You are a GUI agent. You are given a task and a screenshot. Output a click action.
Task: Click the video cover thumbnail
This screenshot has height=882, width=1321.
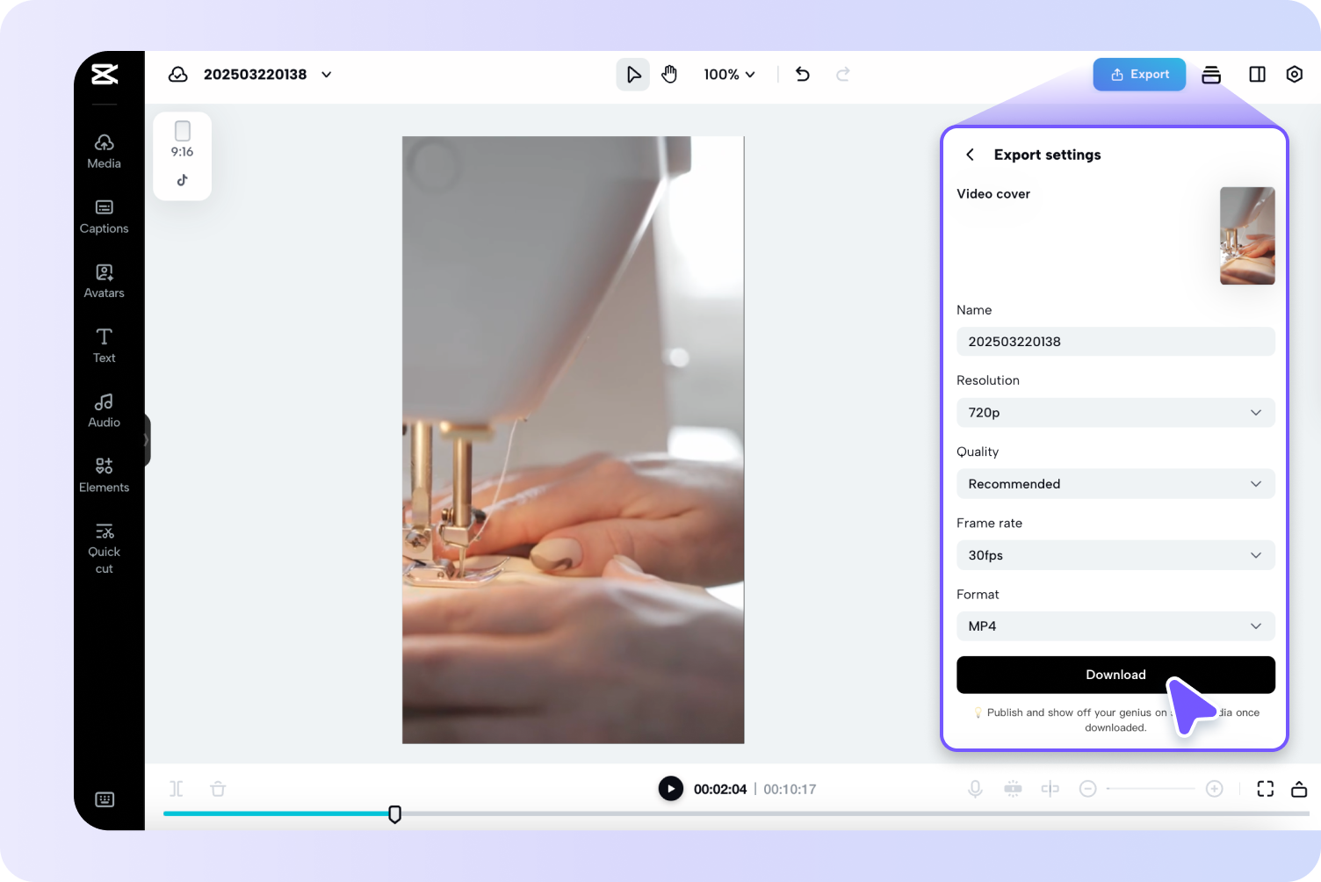(x=1247, y=235)
